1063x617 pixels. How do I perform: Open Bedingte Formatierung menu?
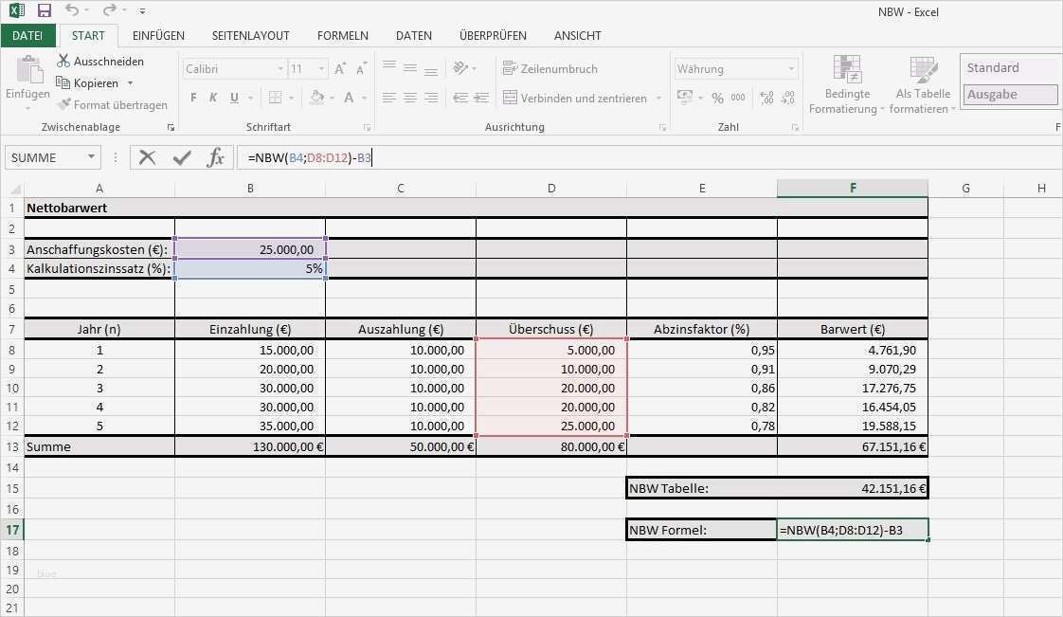tap(847, 84)
